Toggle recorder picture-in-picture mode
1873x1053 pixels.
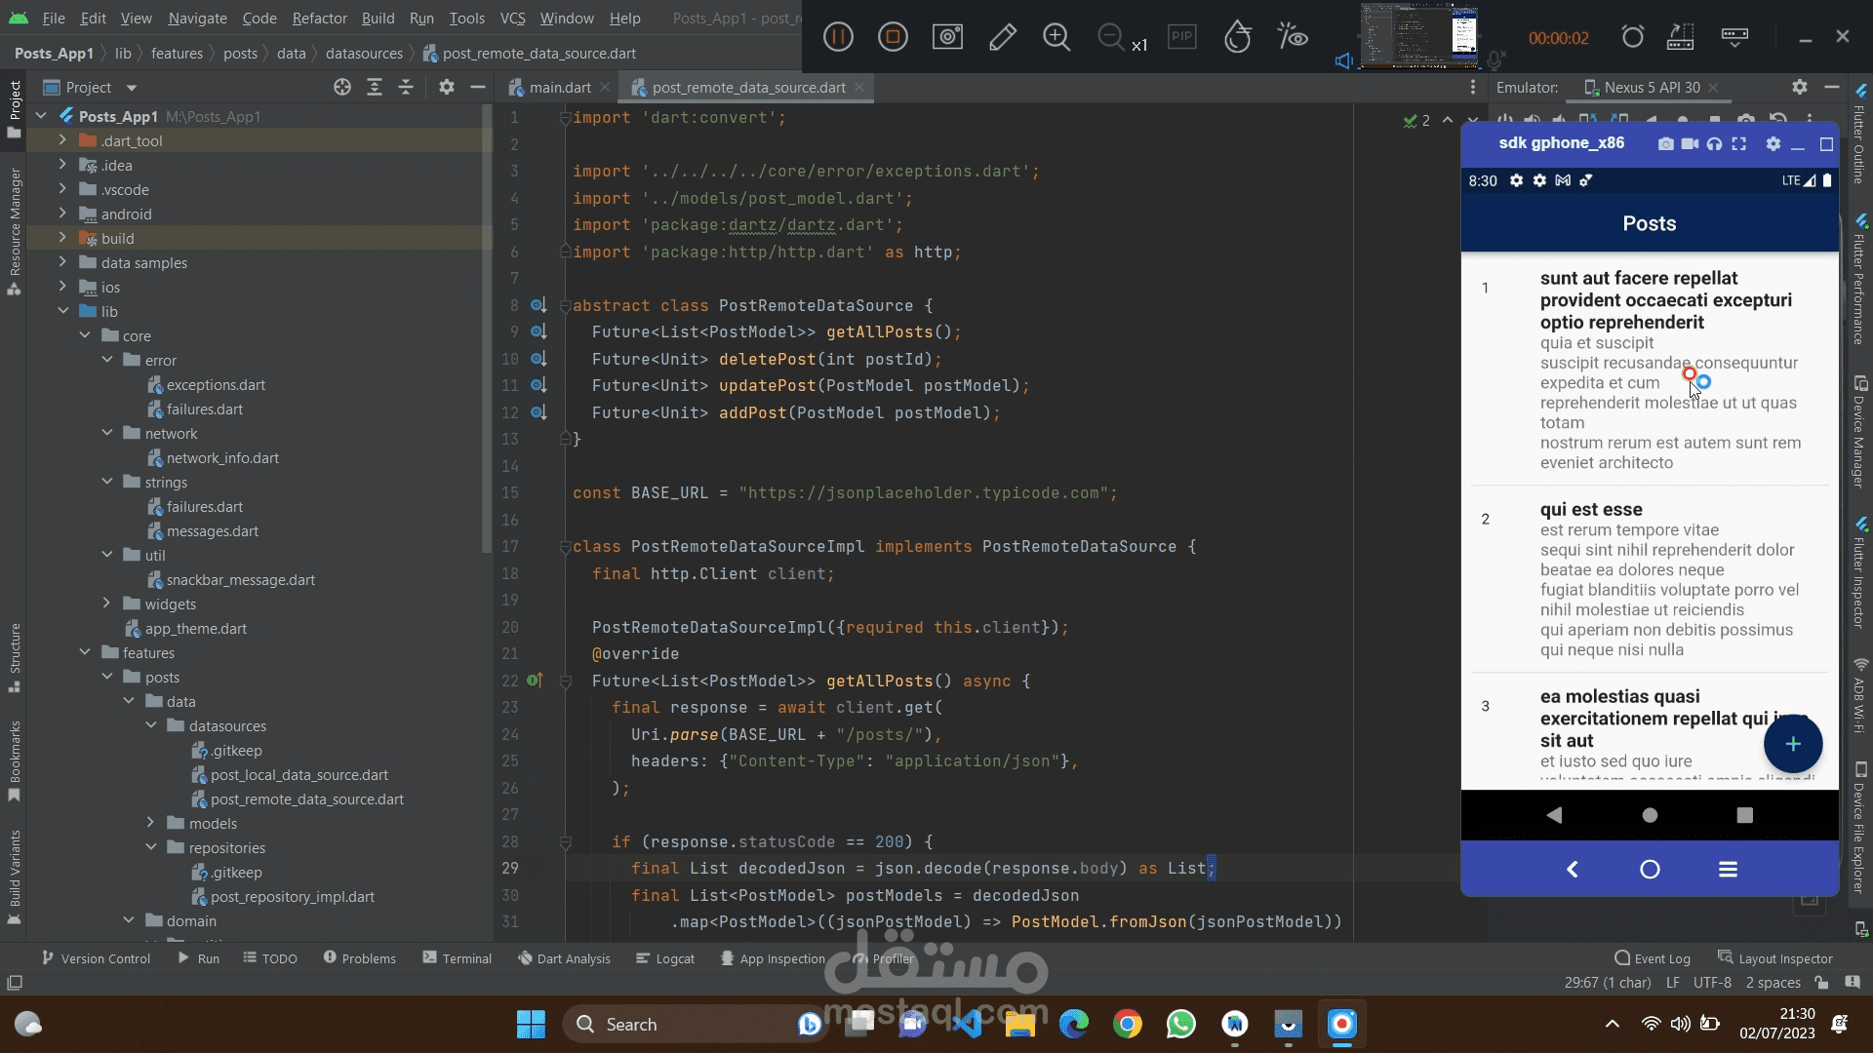pos(1181,37)
